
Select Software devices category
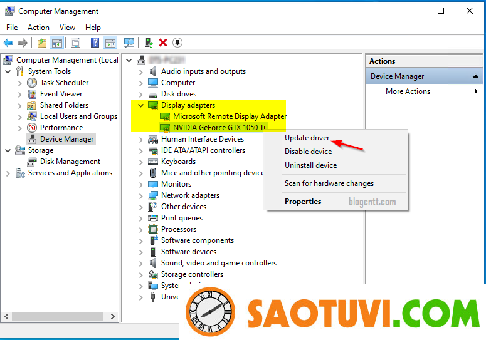pos(189,252)
